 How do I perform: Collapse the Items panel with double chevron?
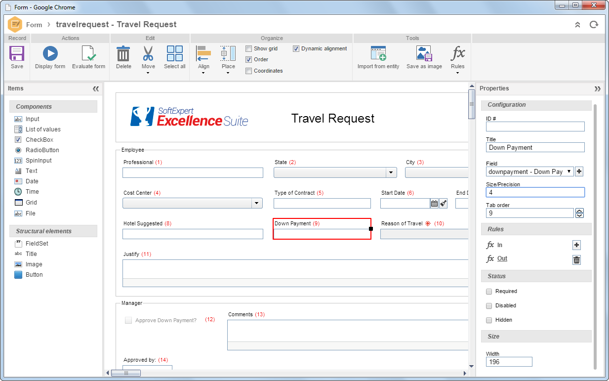(x=96, y=89)
